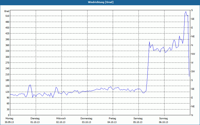Select the S compass label beside 180 gridline
The image size is (200, 125).
coord(192,80)
